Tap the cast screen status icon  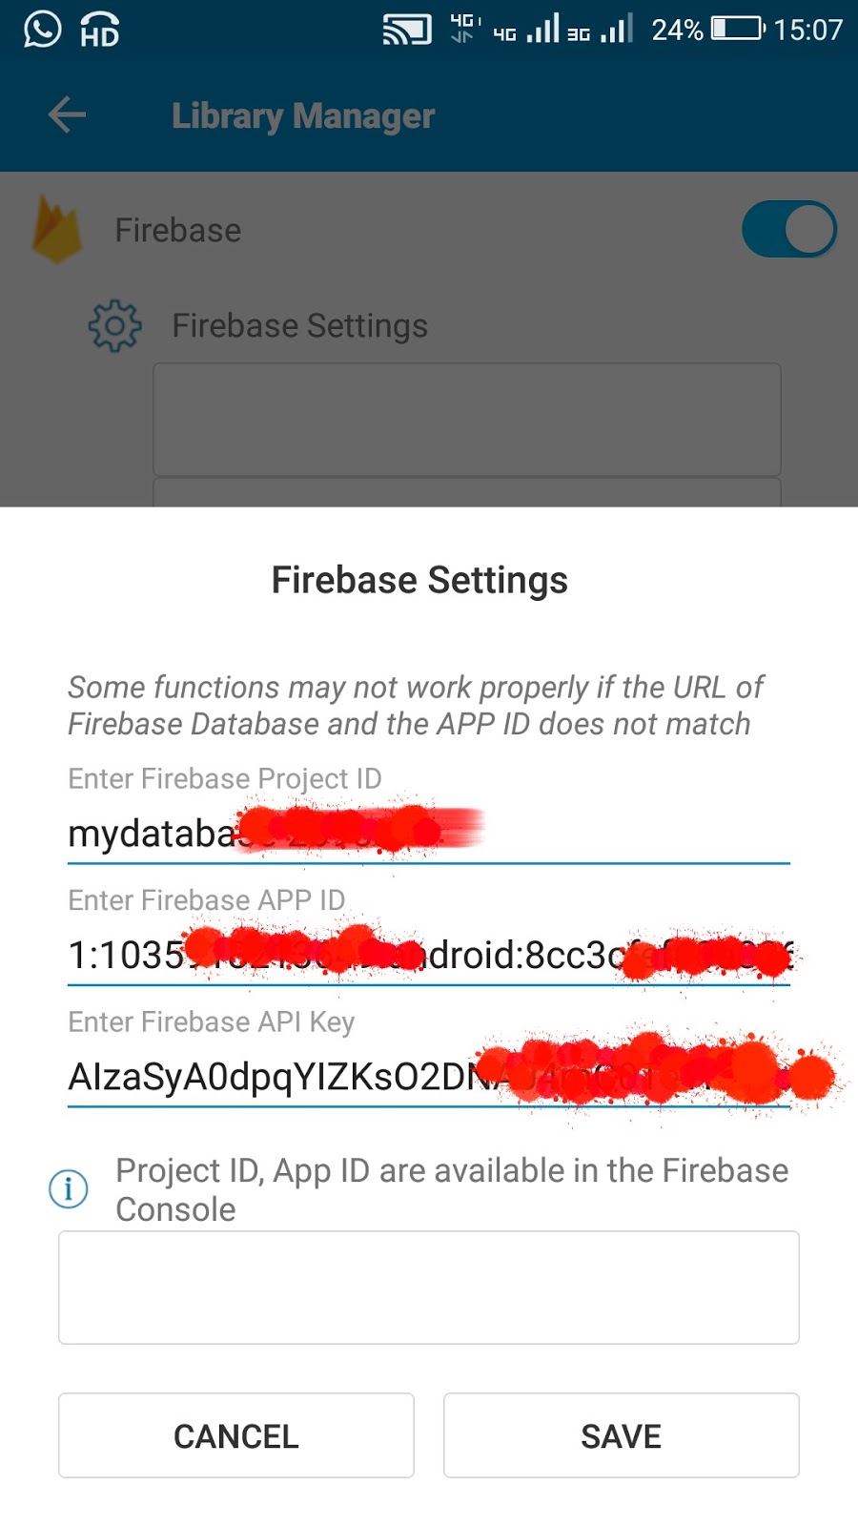407,30
